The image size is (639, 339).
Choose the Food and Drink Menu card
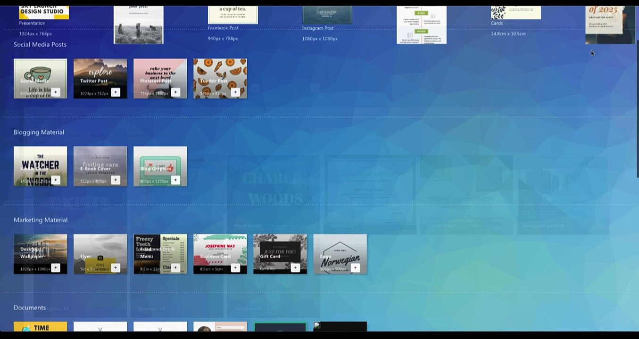point(160,254)
